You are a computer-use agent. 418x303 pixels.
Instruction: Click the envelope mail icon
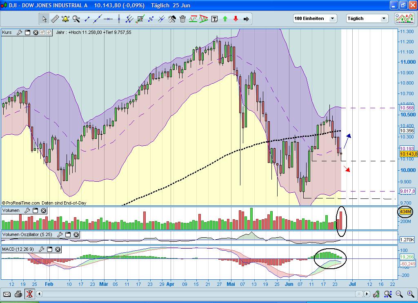point(7,294)
